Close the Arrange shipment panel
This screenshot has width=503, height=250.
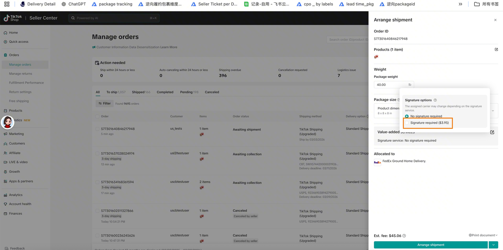[x=495, y=20]
